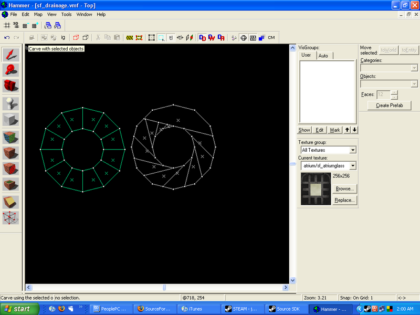420x315 pixels.
Task: Open the Tools menu
Action: coord(66,15)
